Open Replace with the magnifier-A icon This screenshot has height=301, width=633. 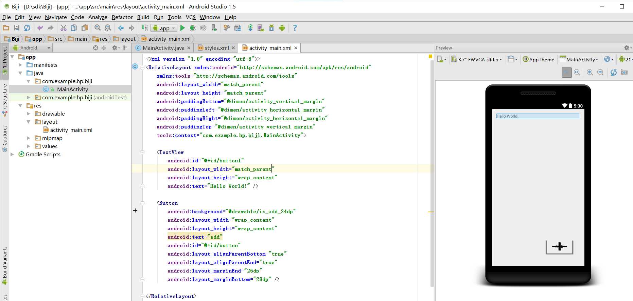(x=108, y=28)
